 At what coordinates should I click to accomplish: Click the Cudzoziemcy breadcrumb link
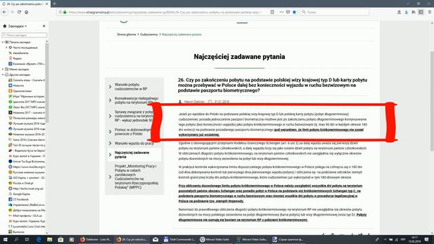149,35
